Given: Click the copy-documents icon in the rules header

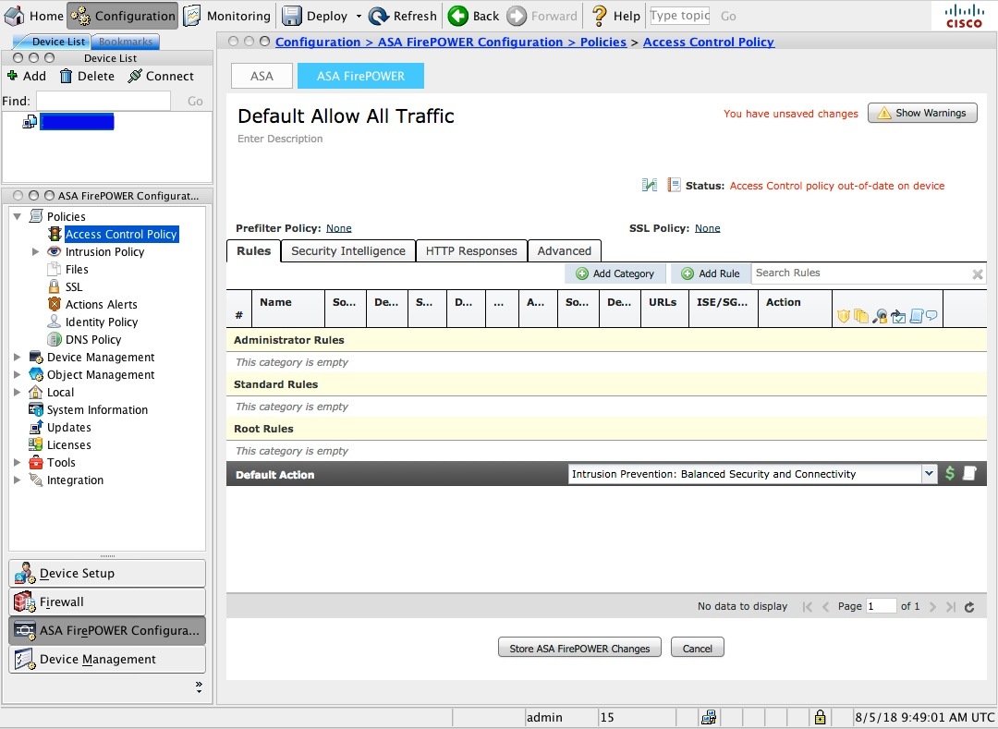Looking at the screenshot, I should (860, 315).
